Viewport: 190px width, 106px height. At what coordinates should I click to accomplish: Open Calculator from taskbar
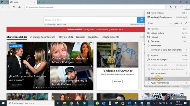pyautogui.click(x=110, y=103)
